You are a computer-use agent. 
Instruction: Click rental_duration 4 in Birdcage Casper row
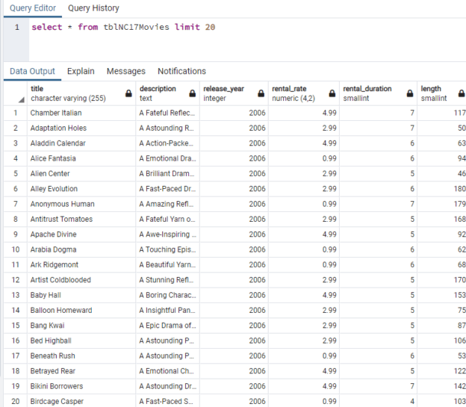pos(378,401)
